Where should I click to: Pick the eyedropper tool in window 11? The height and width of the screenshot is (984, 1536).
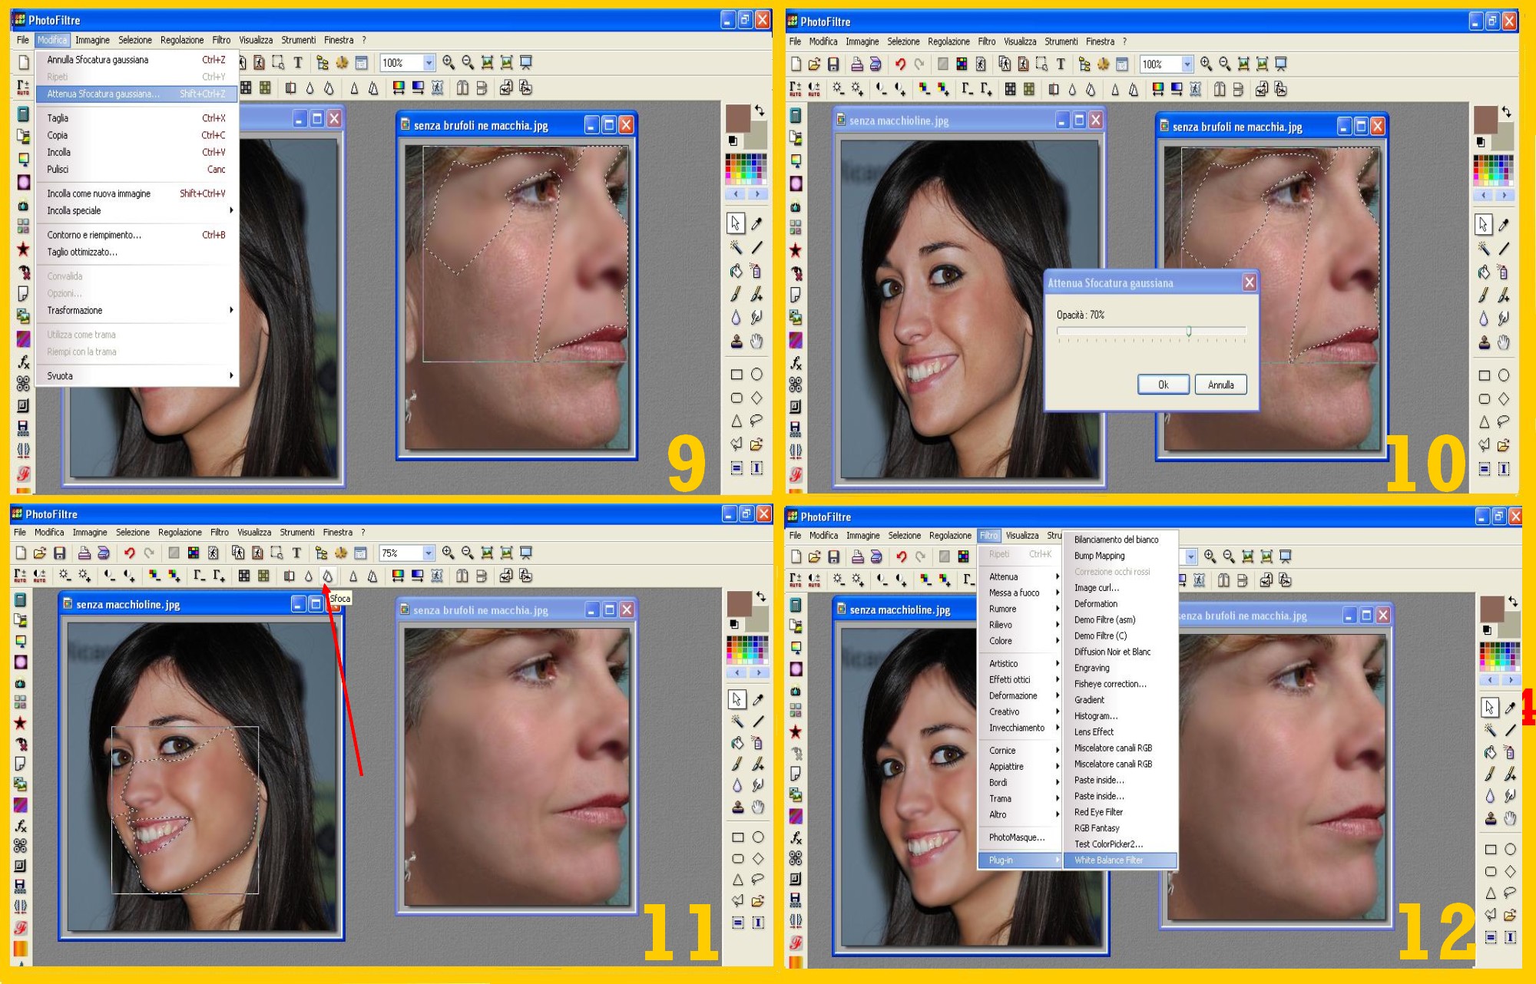click(758, 699)
